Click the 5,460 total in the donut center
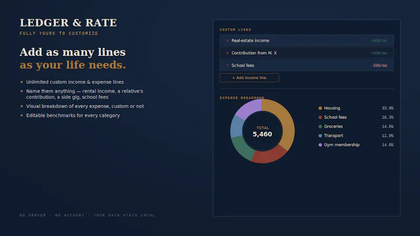 262,134
